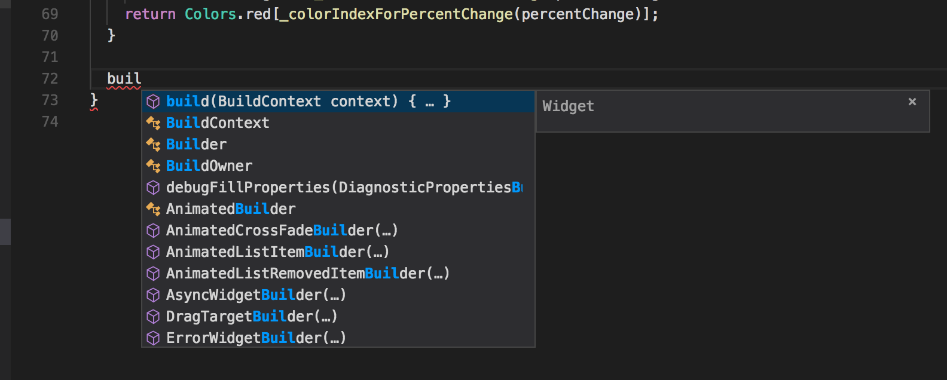
Task: Select the Builder completion suggestion
Action: pos(196,144)
